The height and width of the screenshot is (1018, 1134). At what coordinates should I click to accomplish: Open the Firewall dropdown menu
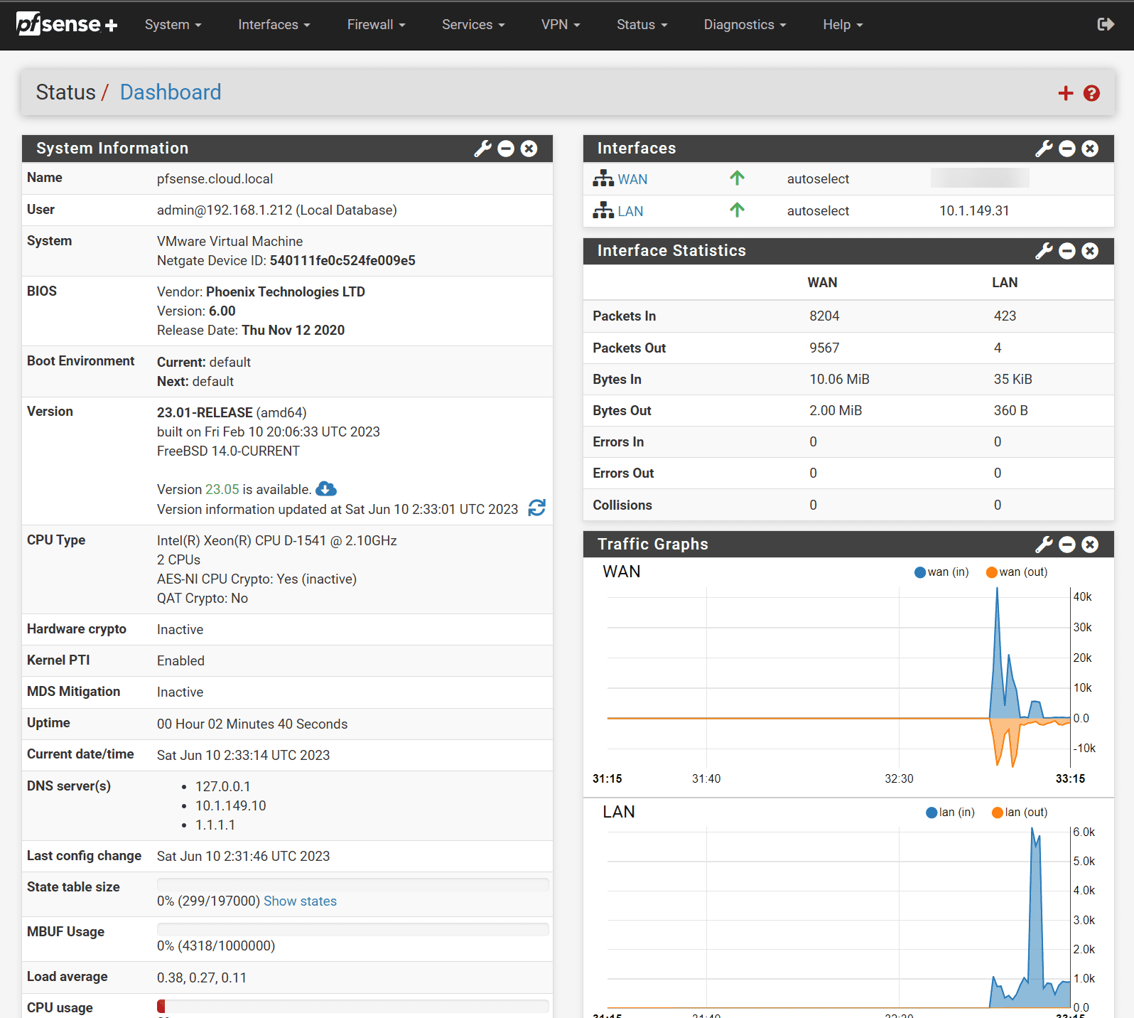(376, 25)
